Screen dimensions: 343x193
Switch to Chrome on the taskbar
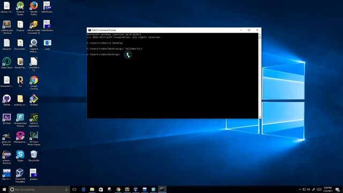[118, 189]
